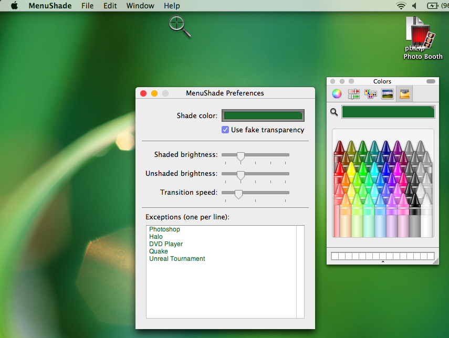This screenshot has height=338, width=449.
Task: Pick the purple crayon in the top row
Action: click(x=397, y=147)
